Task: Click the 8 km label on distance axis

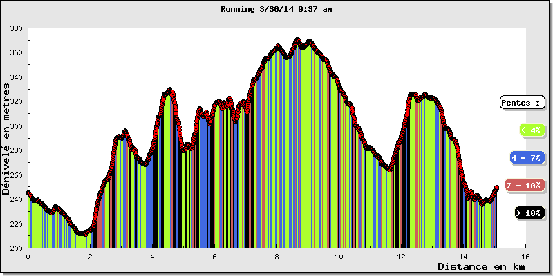Action: (277, 257)
